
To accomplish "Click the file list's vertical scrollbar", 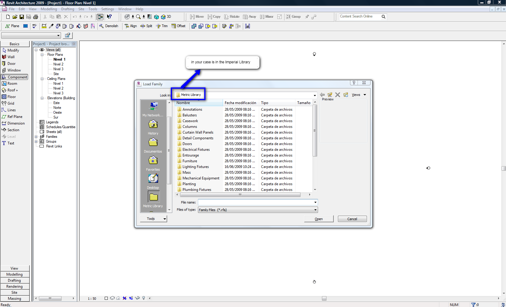I will [x=315, y=131].
